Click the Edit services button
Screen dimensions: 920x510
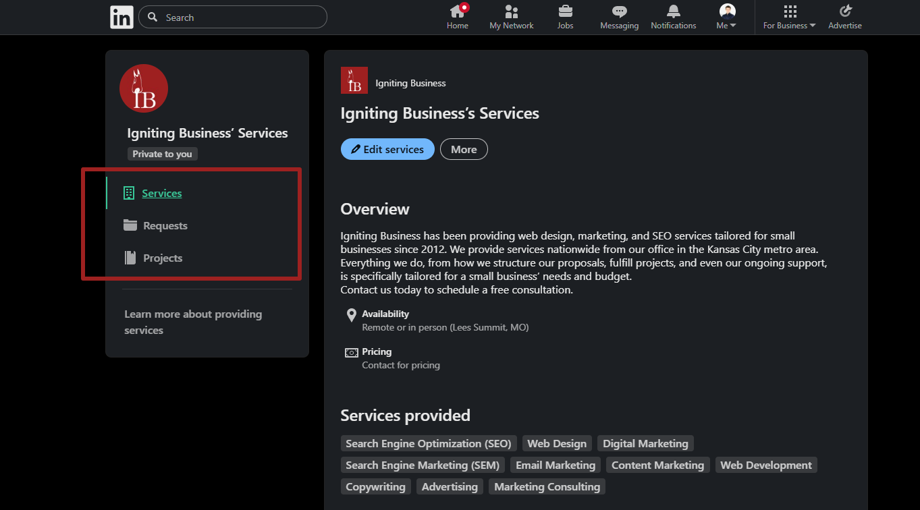tap(387, 149)
